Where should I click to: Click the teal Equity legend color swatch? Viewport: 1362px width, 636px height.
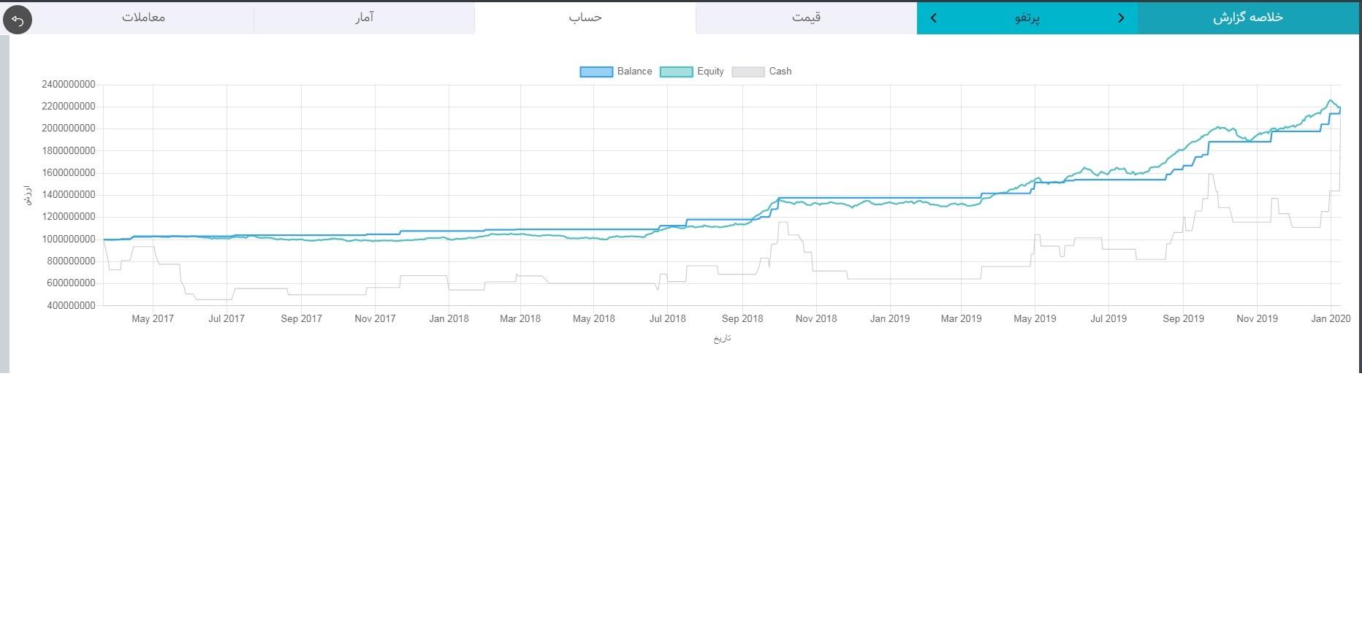pos(676,72)
